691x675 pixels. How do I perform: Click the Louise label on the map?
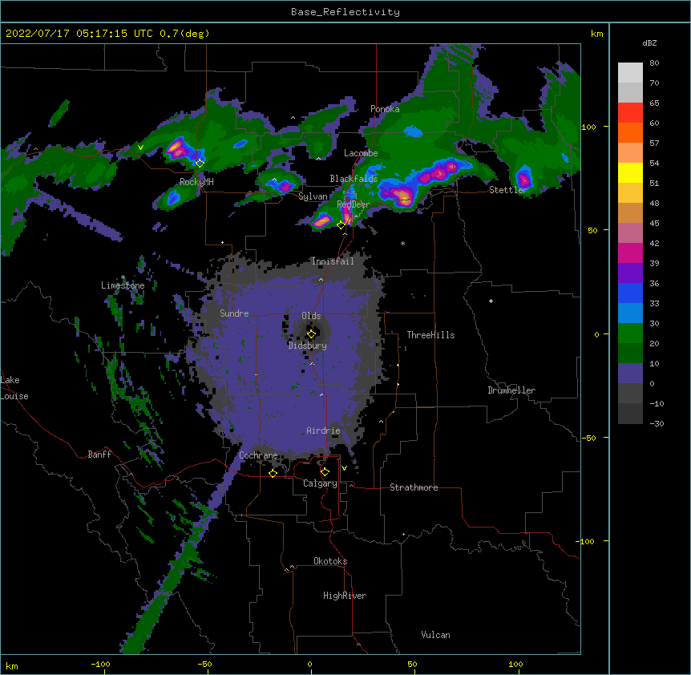(14, 396)
